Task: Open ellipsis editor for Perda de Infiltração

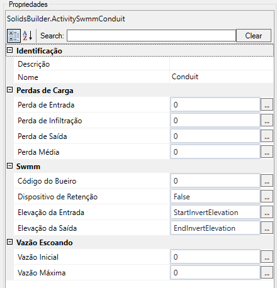Action: click(267, 120)
